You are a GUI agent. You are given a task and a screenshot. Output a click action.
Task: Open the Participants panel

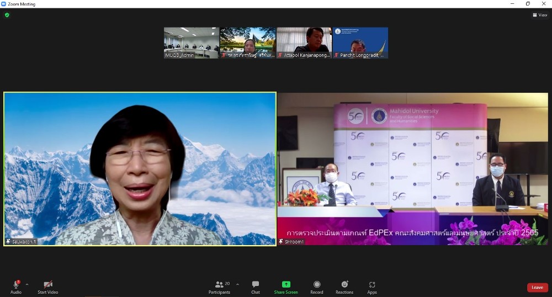[219, 284]
